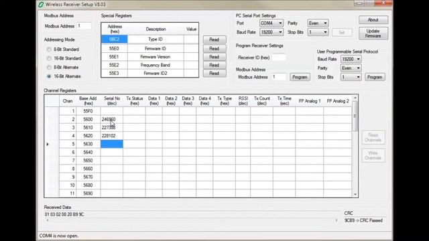The height and width of the screenshot is (241, 429).
Task: Click base address 5640 cell
Action: 88,152
